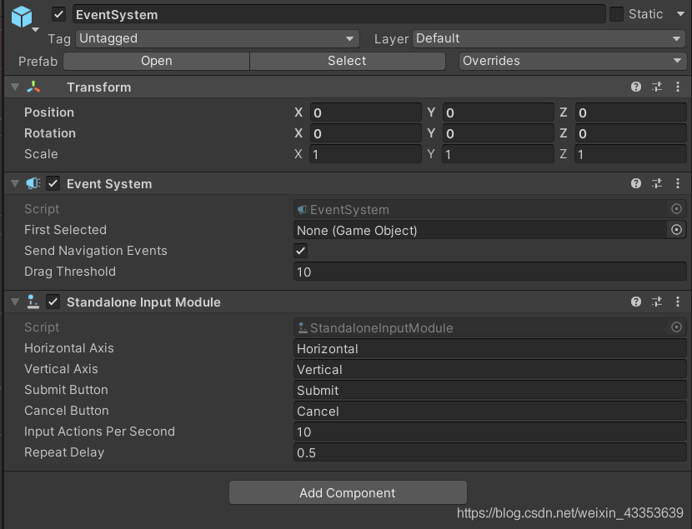Disable the Standalone Input Module checkbox
Viewport: 692px width, 529px height.
tap(53, 302)
